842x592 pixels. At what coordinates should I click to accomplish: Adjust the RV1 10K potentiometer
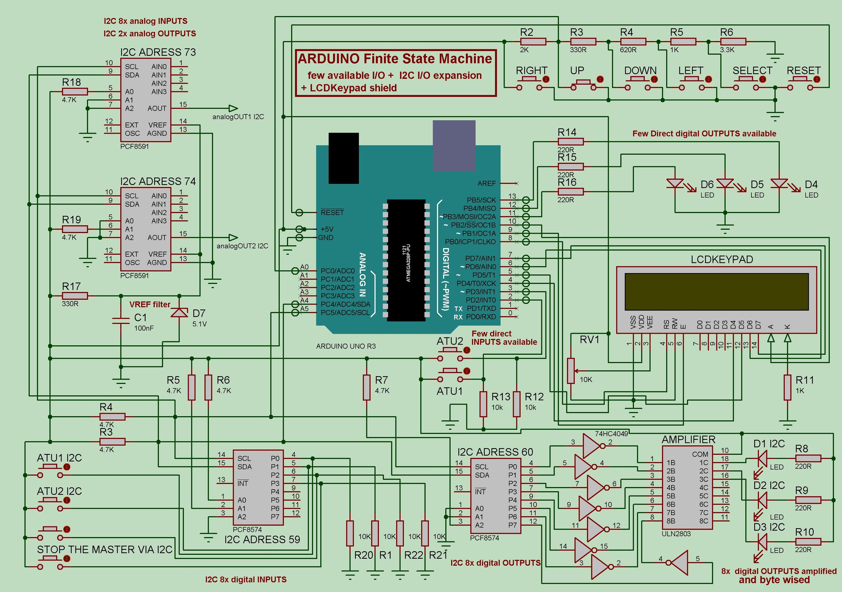(572, 371)
